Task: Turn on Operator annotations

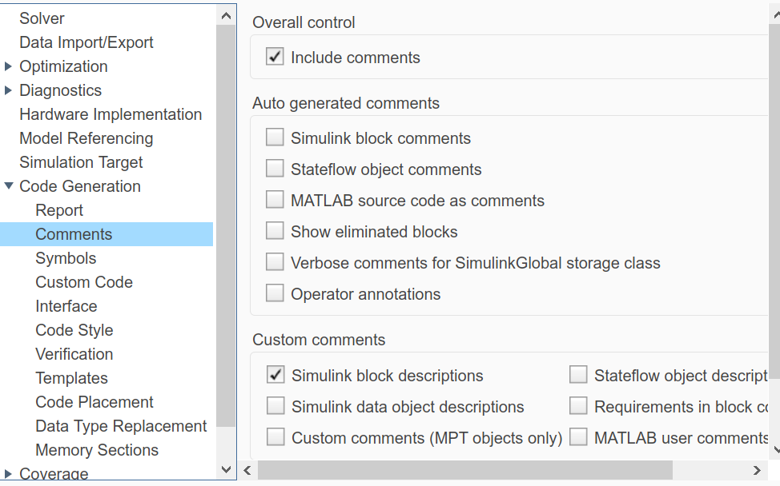Action: (275, 293)
